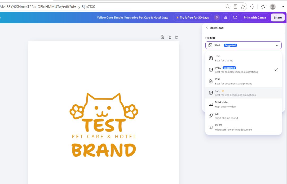Image resolution: width=287 pixels, height=184 pixels.
Task: Select PPTX PowerPoint file type option
Action: click(x=244, y=127)
